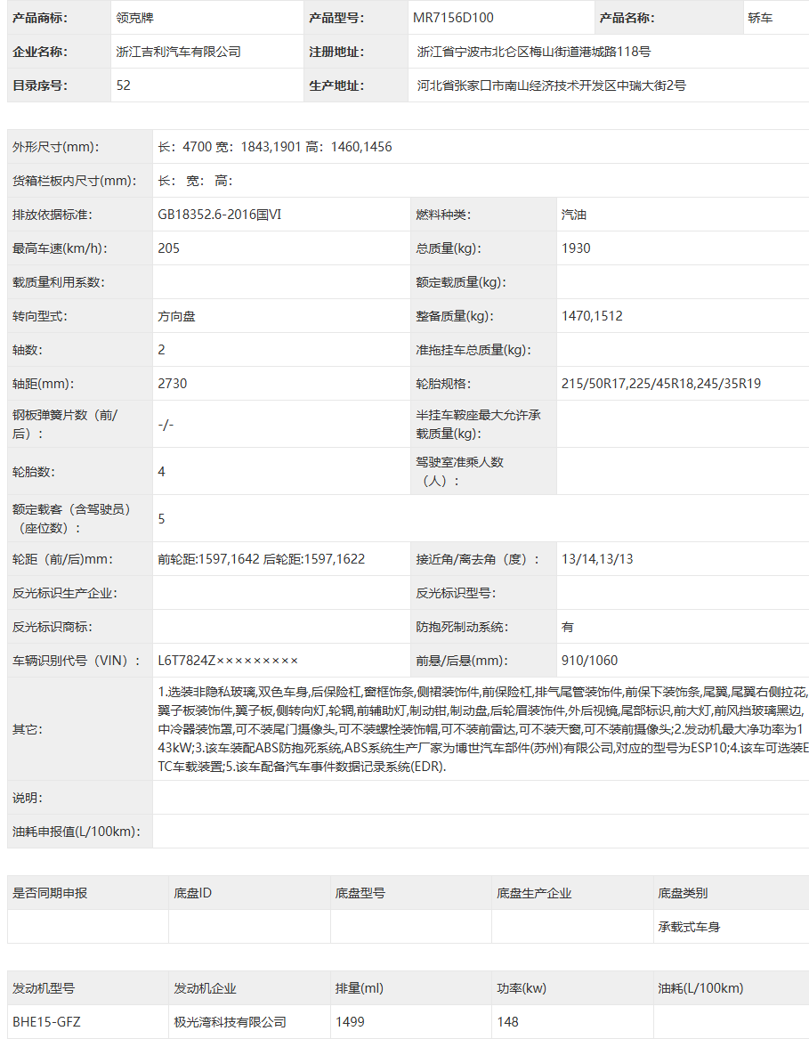This screenshot has width=809, height=1039.
Task: Click chassis category value 承载式车身
Action: (689, 927)
